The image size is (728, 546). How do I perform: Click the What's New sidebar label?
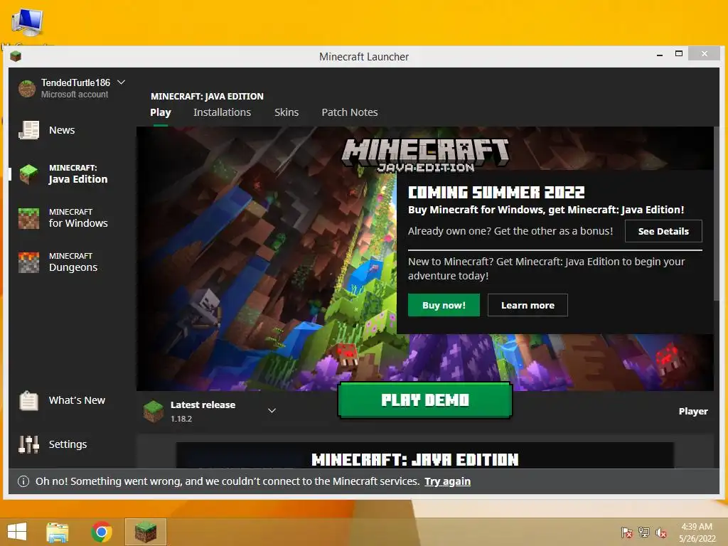(x=77, y=400)
